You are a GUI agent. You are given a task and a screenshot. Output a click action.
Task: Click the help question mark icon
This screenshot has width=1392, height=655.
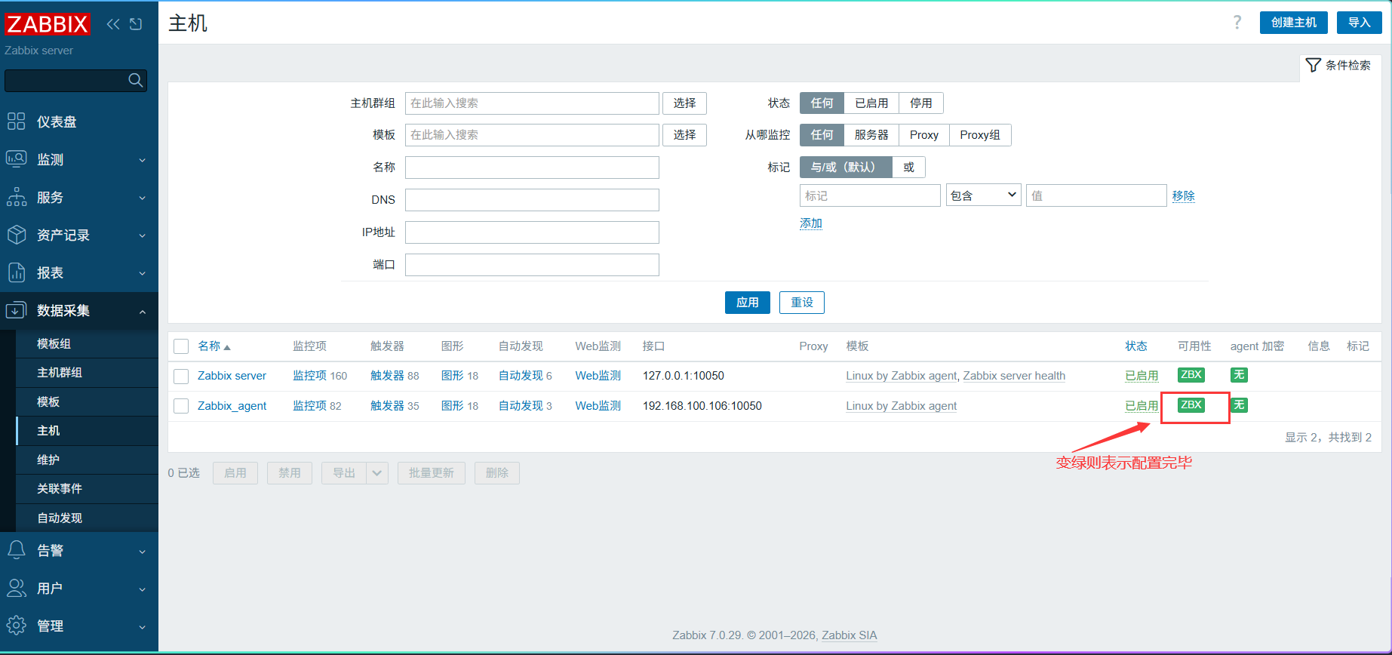1237,23
